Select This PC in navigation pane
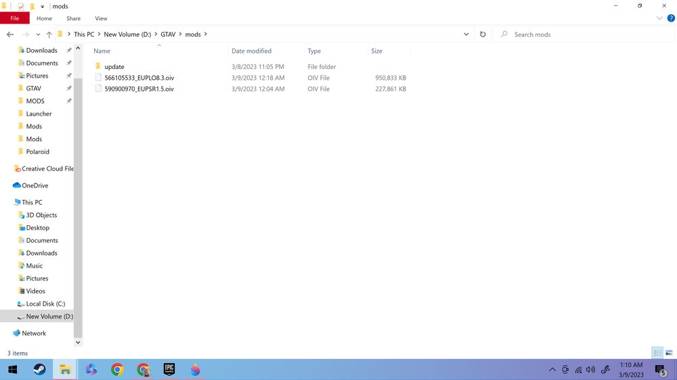The height and width of the screenshot is (380, 677). (x=32, y=202)
